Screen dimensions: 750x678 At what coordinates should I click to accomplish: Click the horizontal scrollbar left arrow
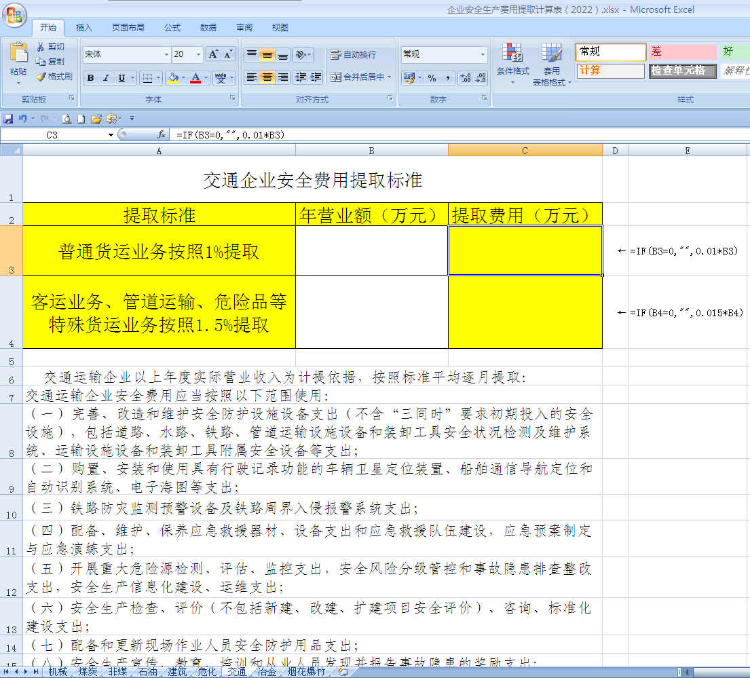[686, 672]
